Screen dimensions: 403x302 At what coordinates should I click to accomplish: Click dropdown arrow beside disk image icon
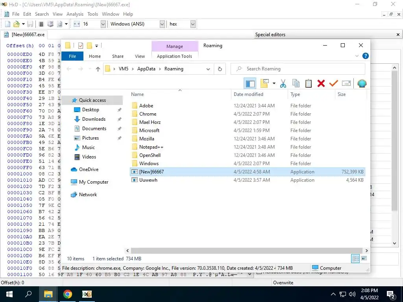[66, 24]
